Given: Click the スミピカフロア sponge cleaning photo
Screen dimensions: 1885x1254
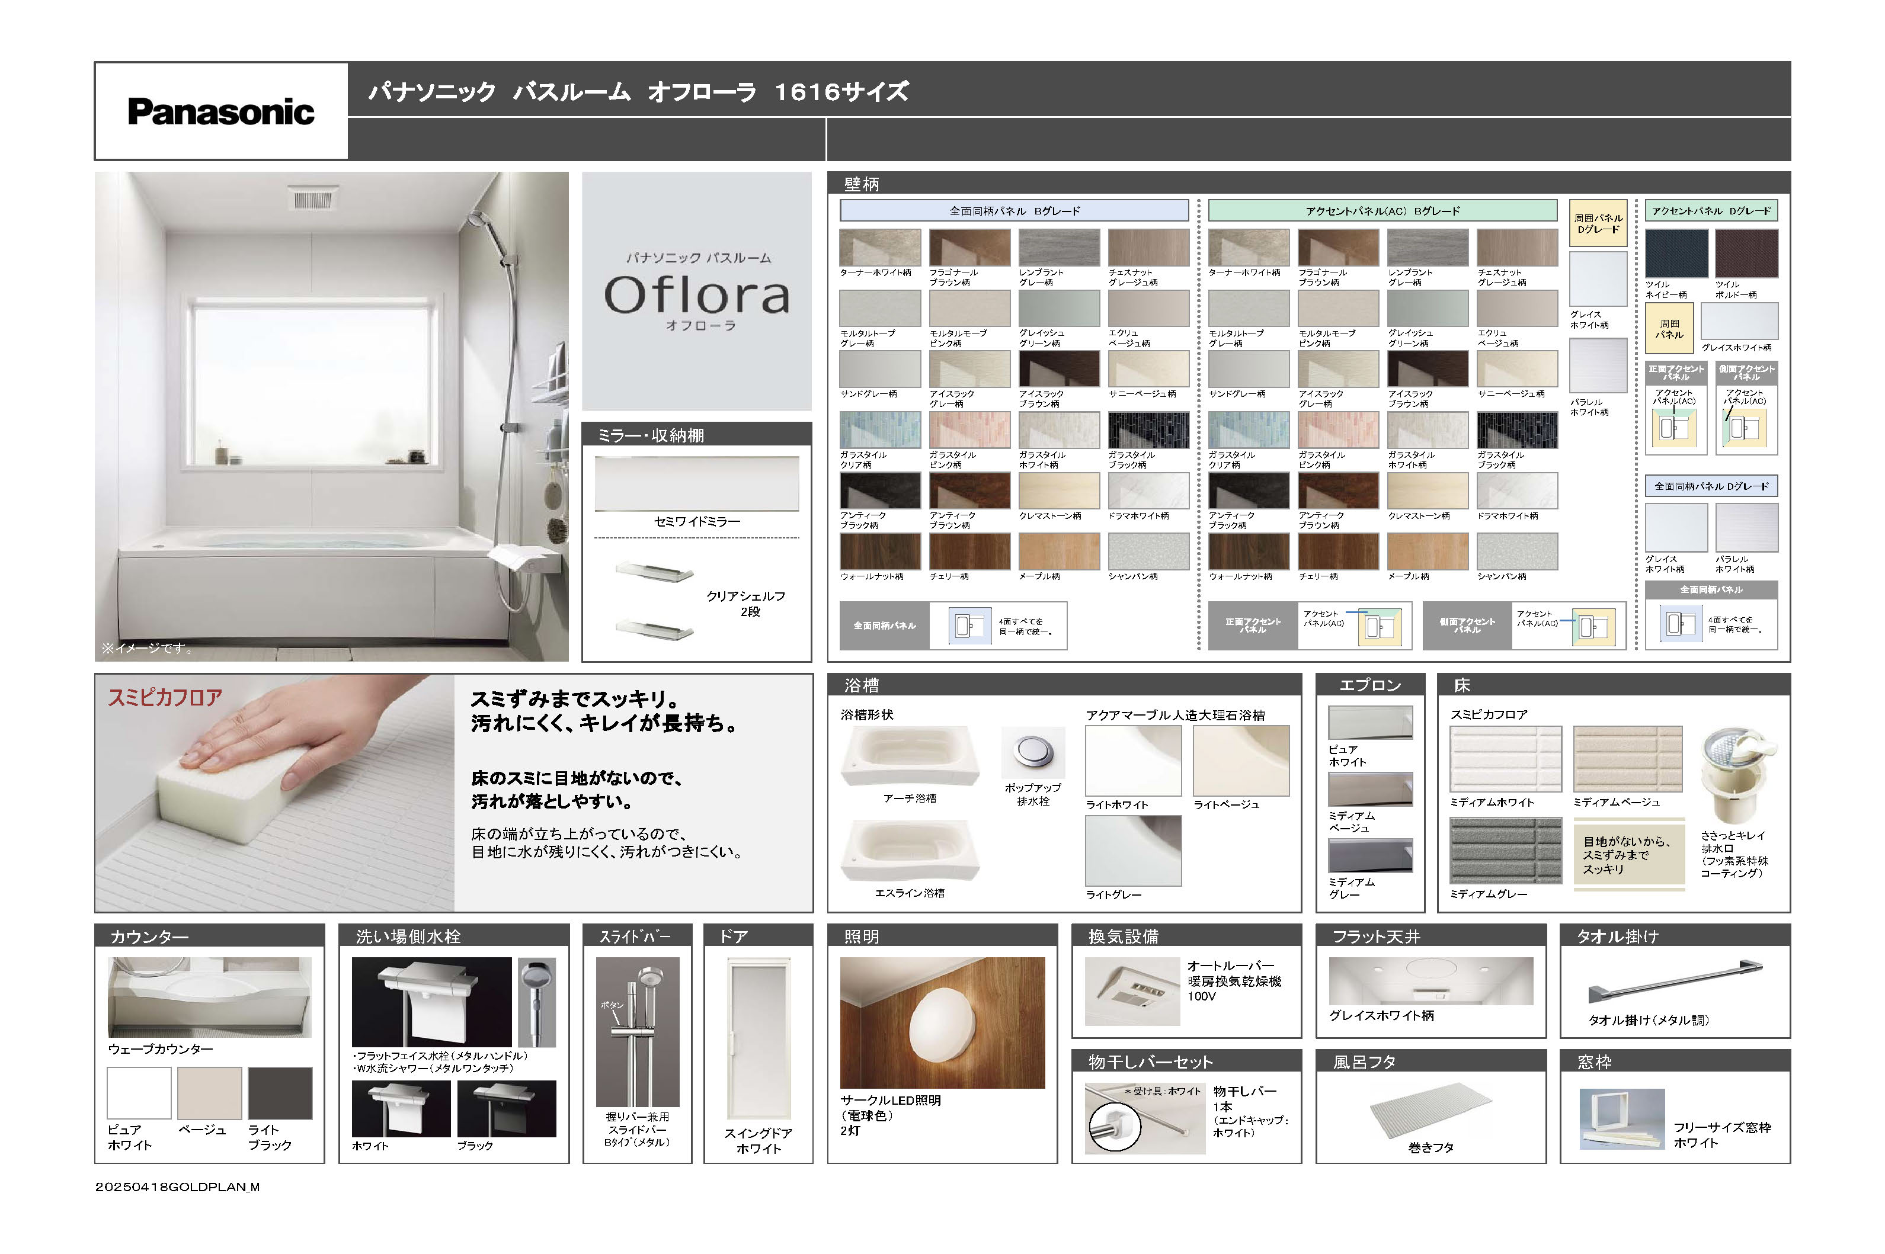Looking at the screenshot, I should 274,793.
